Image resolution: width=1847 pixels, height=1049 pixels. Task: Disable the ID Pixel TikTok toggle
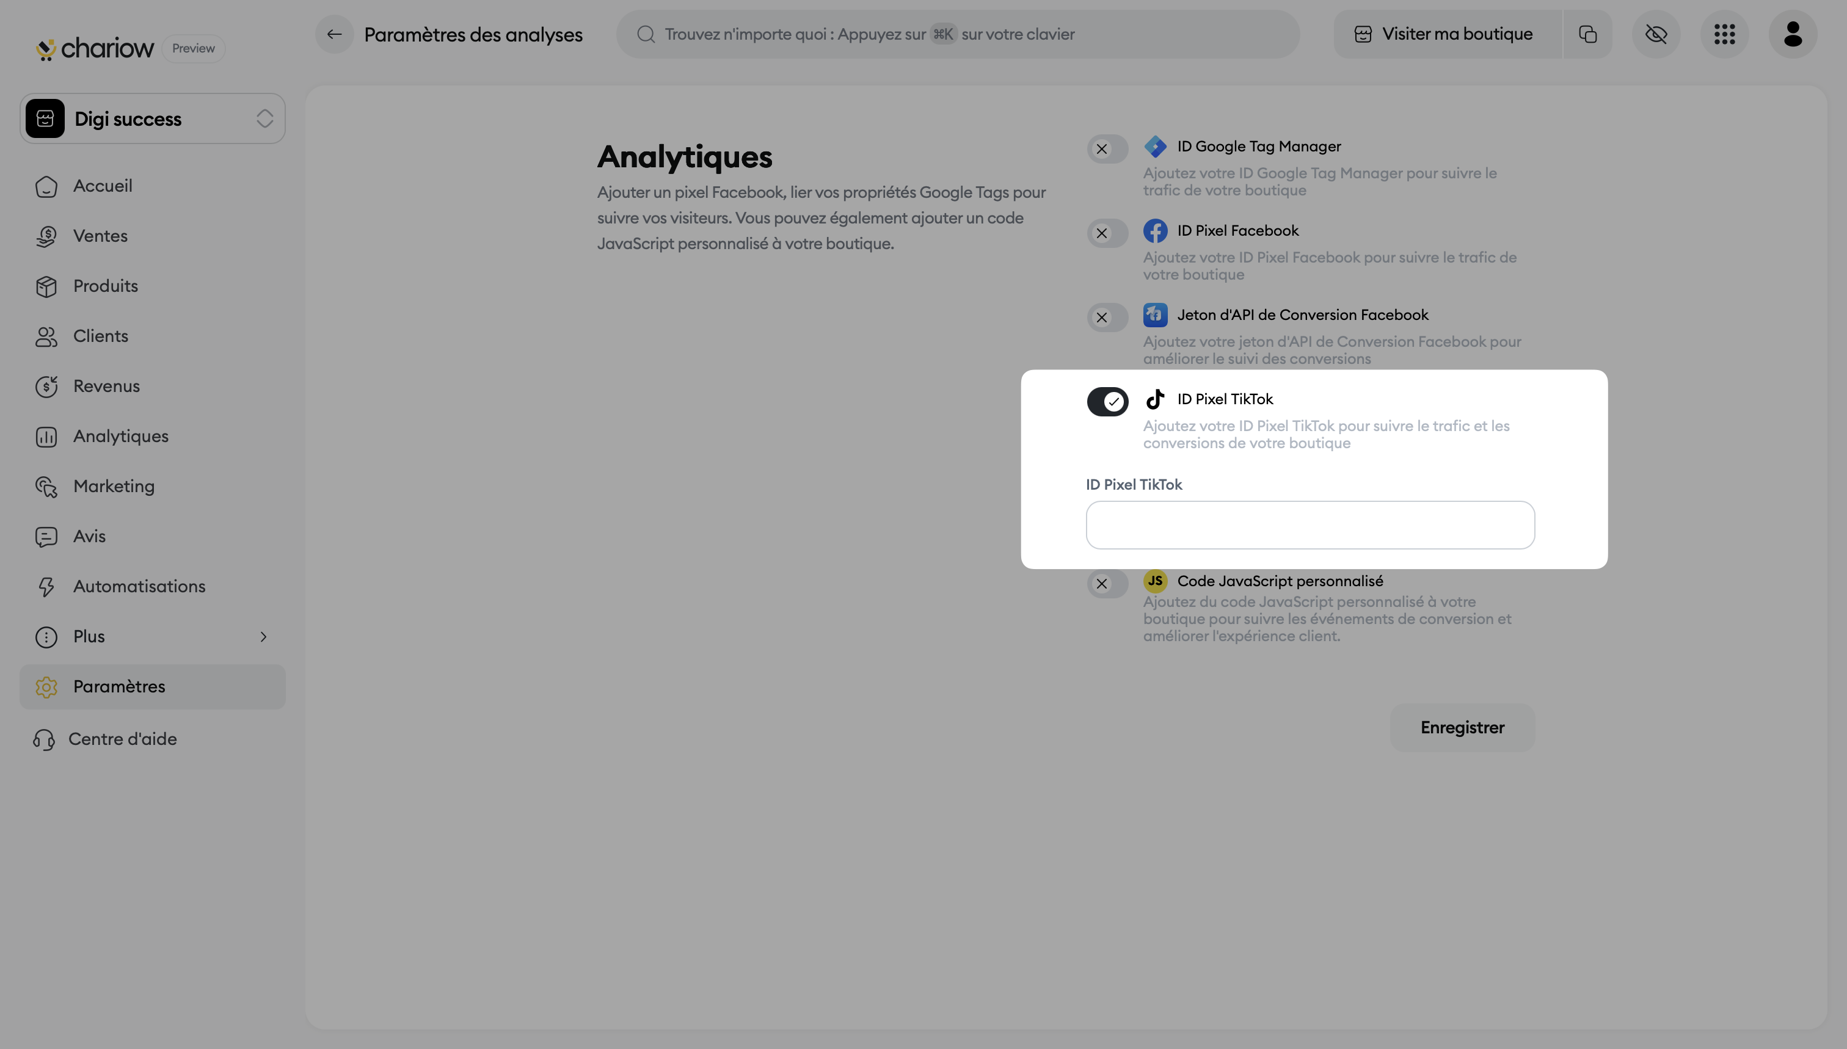pyautogui.click(x=1107, y=401)
